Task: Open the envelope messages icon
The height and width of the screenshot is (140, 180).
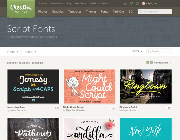Action: tap(137, 4)
